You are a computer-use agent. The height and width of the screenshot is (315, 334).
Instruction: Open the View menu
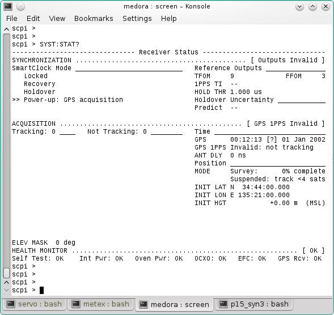click(x=57, y=19)
